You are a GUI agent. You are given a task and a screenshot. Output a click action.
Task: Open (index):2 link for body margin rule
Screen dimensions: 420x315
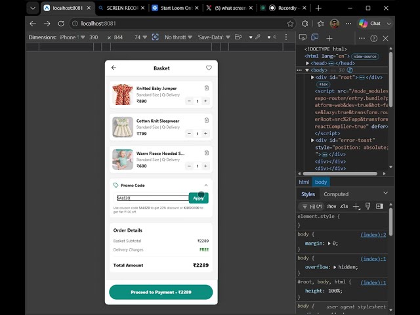tap(373, 235)
